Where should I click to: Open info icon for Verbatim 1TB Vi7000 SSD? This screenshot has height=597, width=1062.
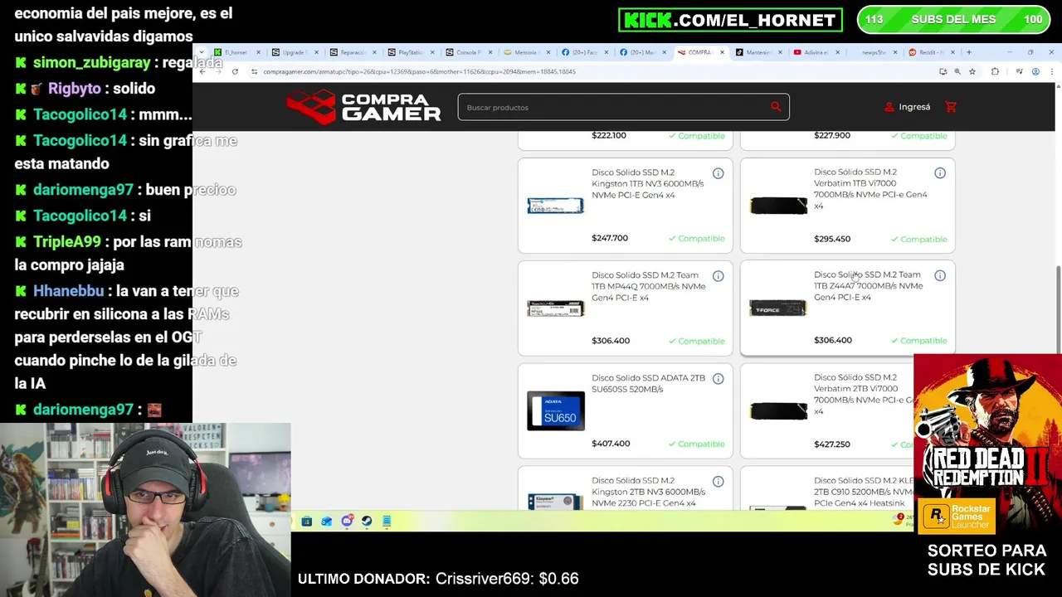pos(940,173)
